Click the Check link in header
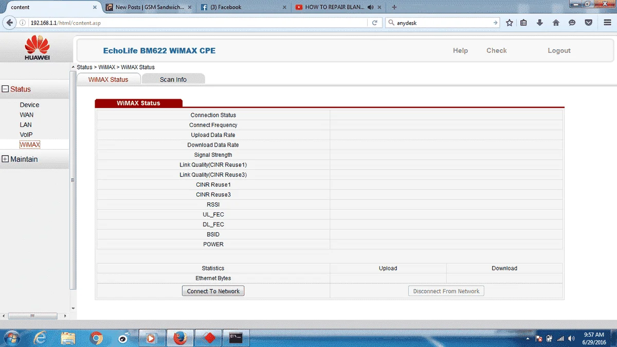The width and height of the screenshot is (617, 347). pos(497,50)
